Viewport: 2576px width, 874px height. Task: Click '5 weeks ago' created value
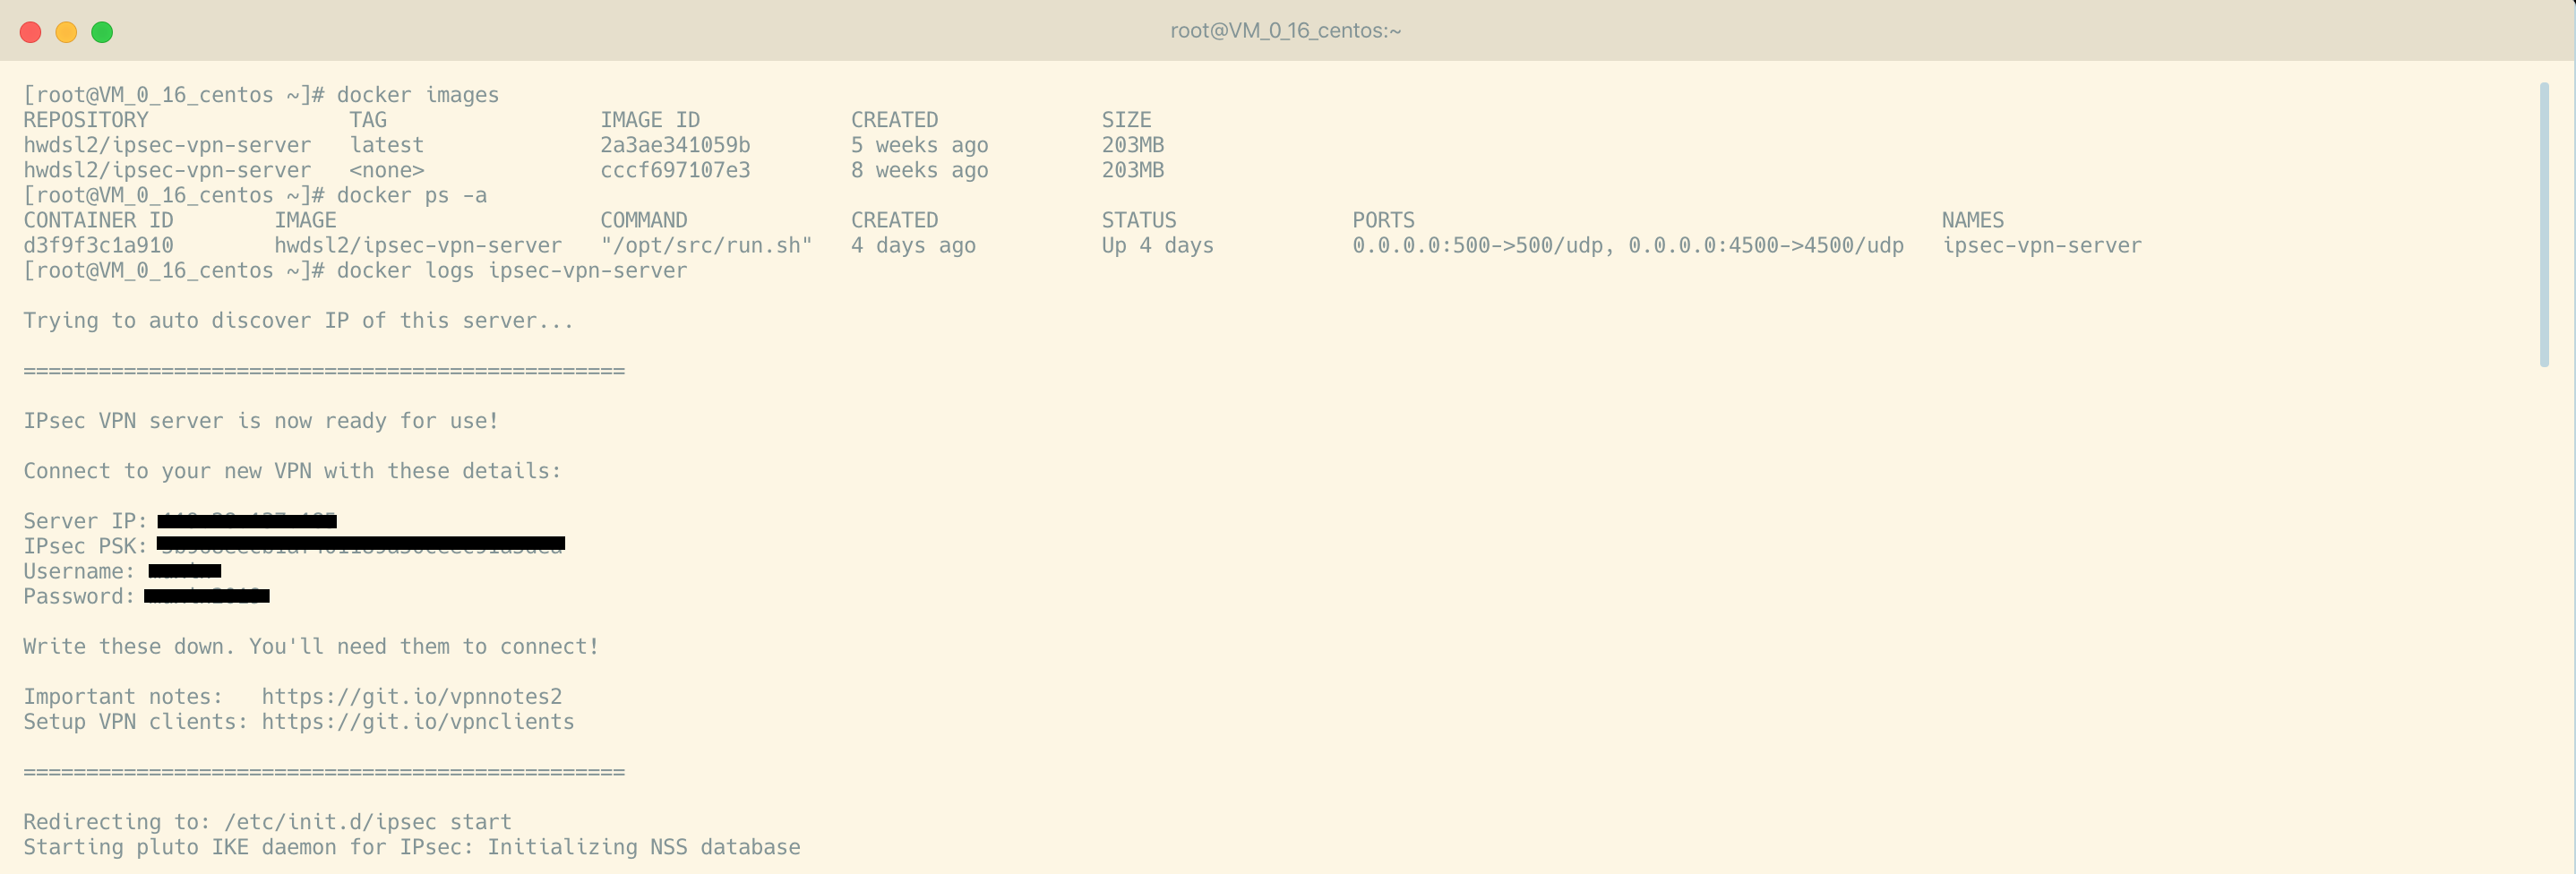coord(920,145)
